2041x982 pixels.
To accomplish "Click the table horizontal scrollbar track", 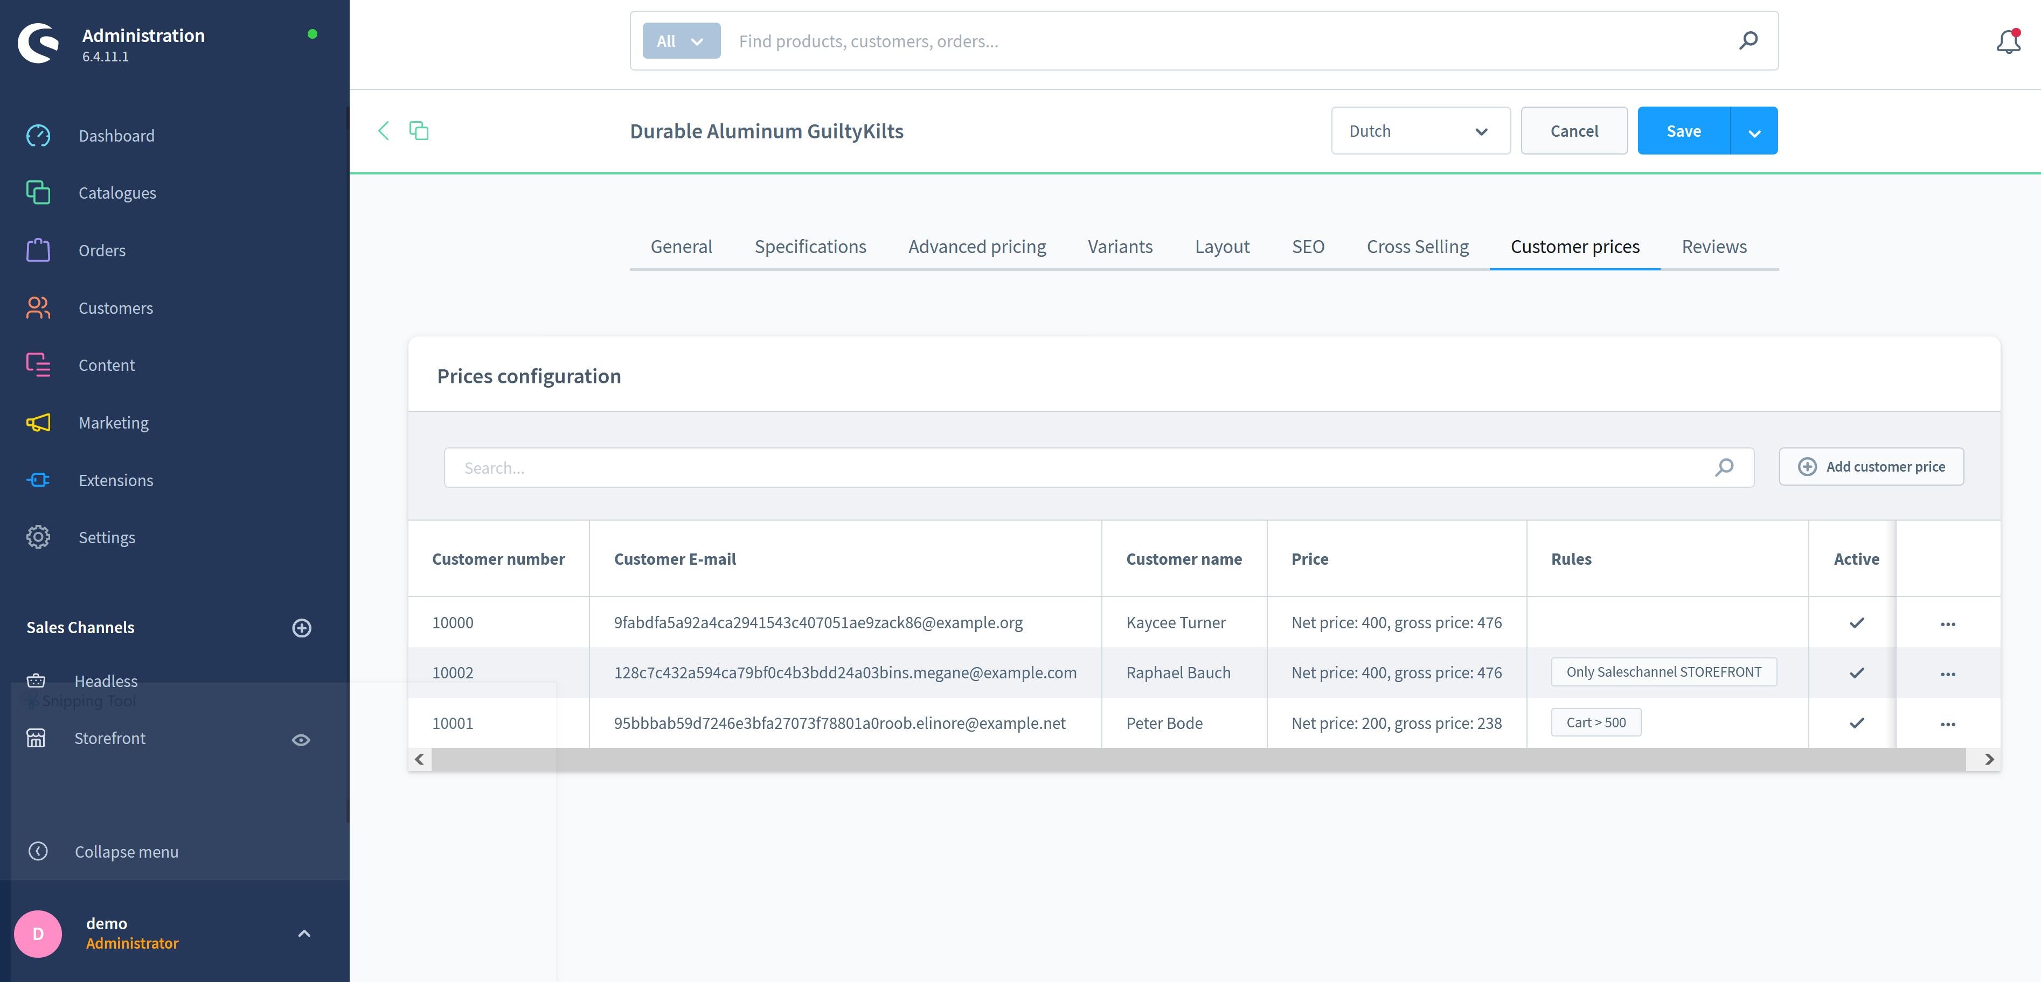I will (x=1198, y=760).
